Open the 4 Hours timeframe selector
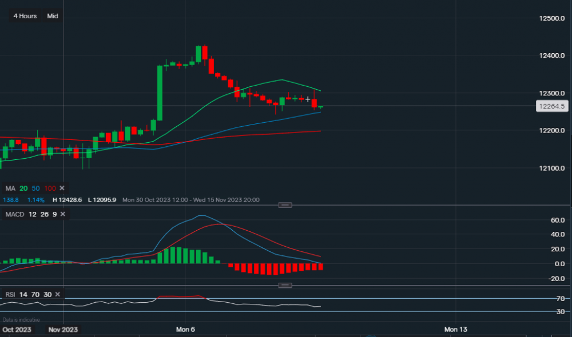The width and height of the screenshot is (572, 337). pyautogui.click(x=25, y=16)
